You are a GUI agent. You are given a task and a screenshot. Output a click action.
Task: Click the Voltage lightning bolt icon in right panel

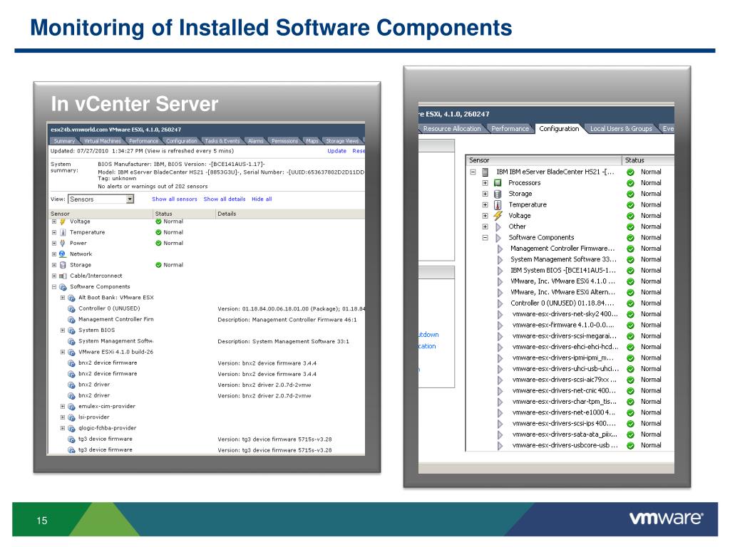[498, 216]
